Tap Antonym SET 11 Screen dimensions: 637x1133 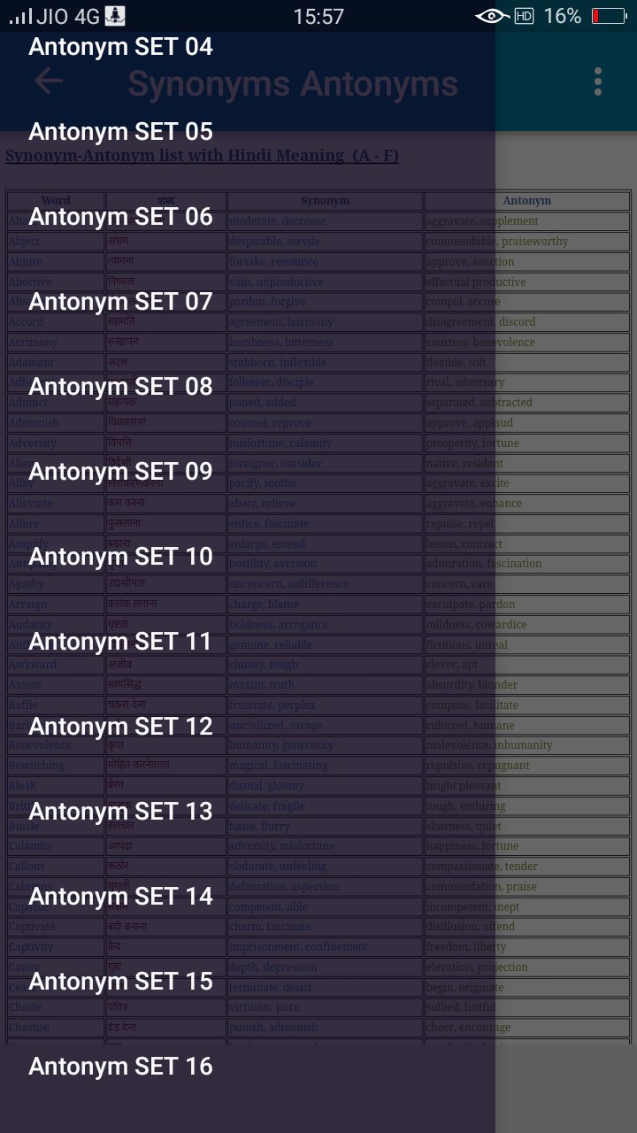121,642
